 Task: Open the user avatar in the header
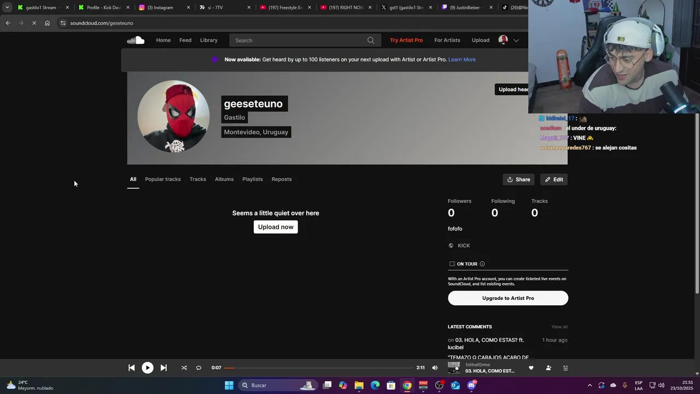click(503, 40)
